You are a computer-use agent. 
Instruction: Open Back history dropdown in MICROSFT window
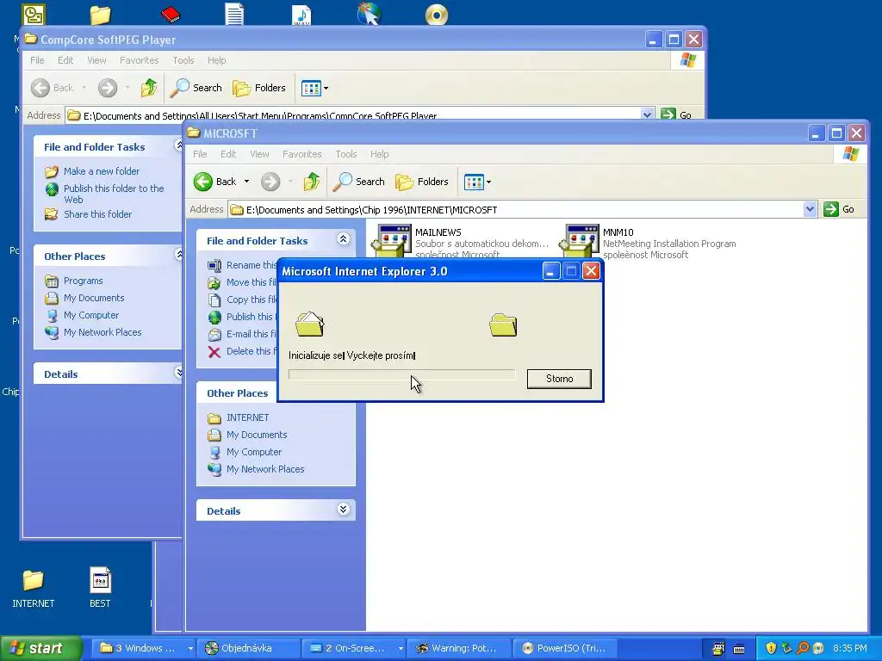point(246,182)
